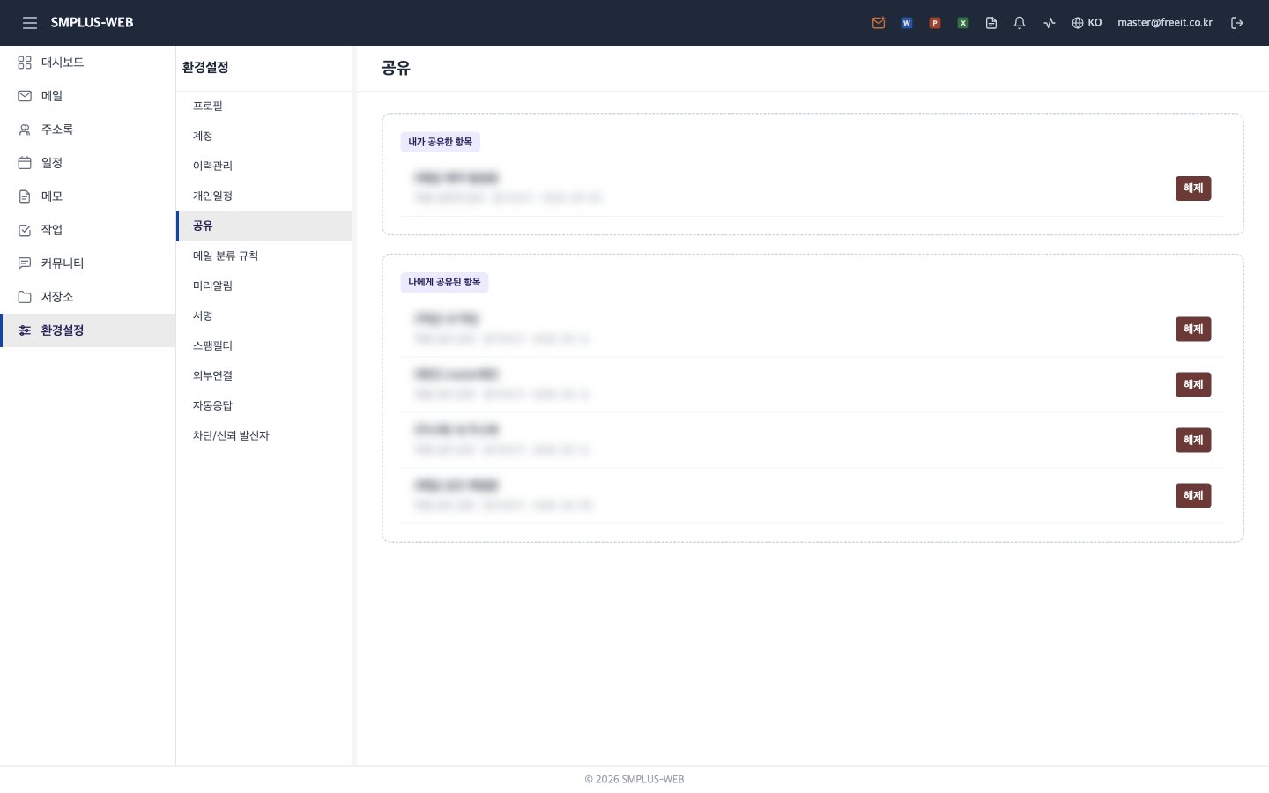Viewport: 1269px width, 793px height.
Task: Open the 프로필 settings page
Action: [263, 106]
